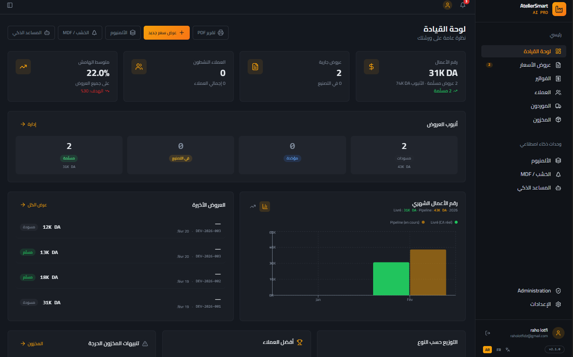Click the dollar icon on the revenue card

(x=371, y=67)
